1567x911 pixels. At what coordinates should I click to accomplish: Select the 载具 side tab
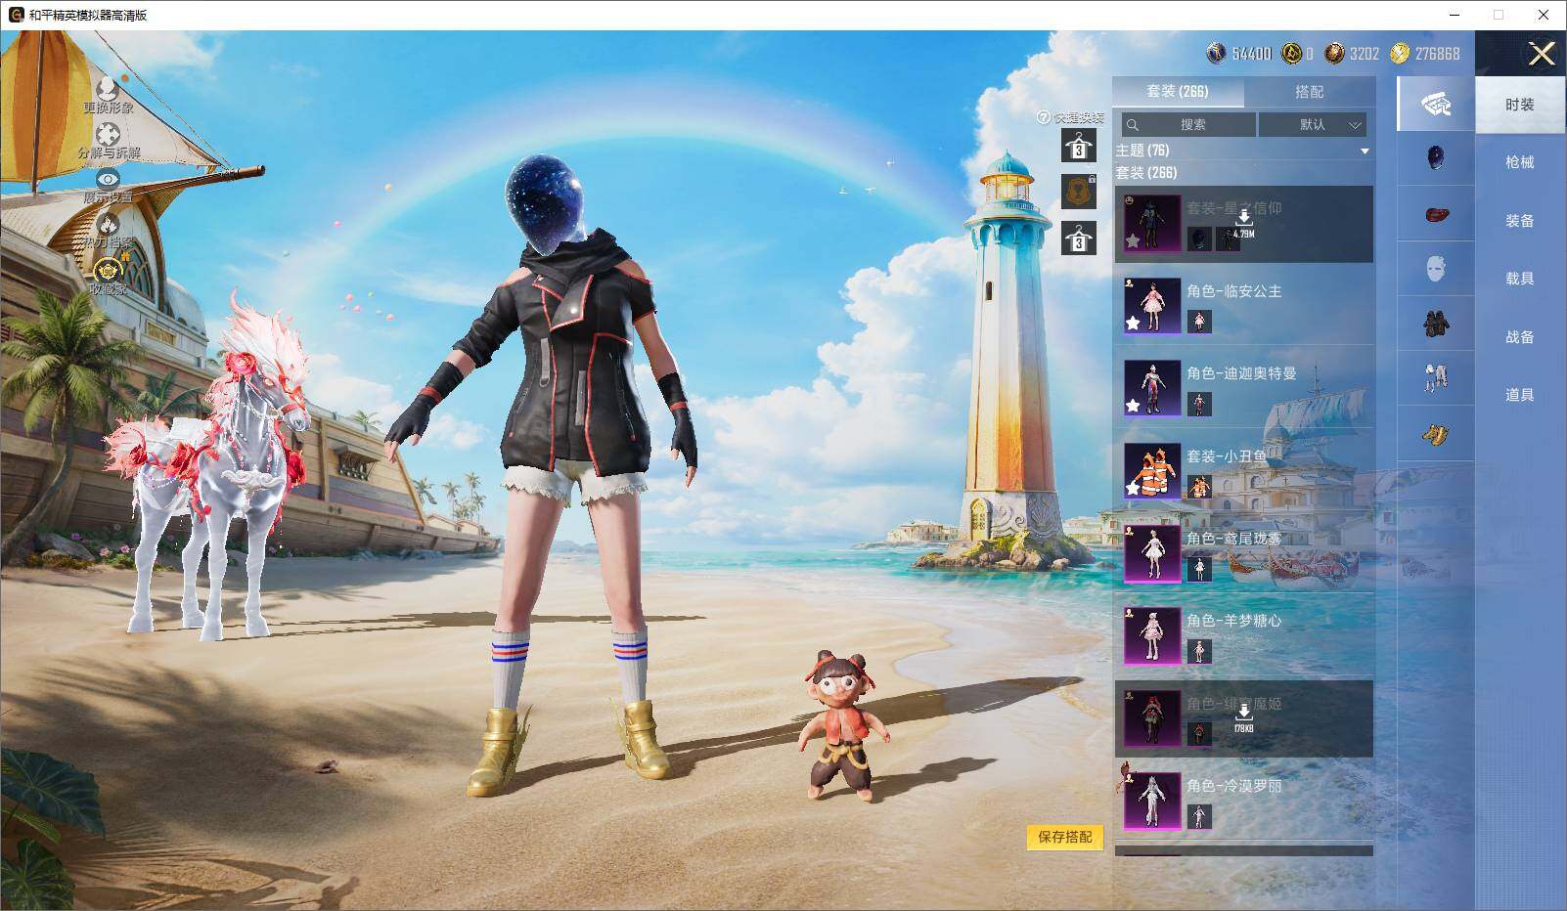[x=1520, y=279]
